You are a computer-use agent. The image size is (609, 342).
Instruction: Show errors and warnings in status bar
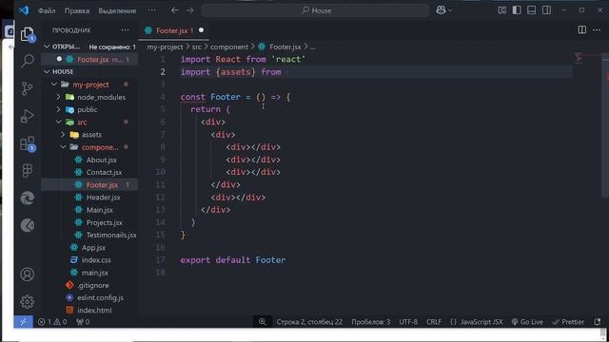coord(52,322)
